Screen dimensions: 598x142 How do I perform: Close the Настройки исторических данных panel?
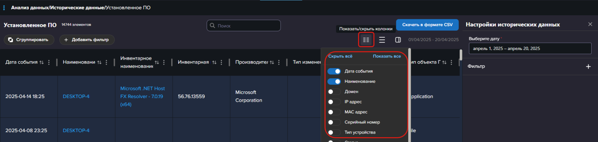pyautogui.click(x=590, y=24)
